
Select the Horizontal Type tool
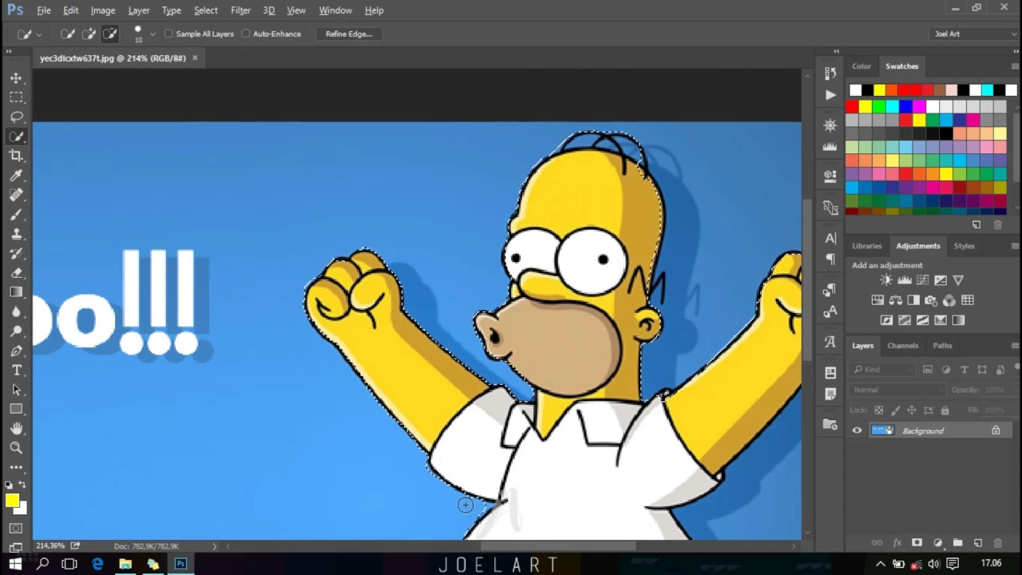click(x=16, y=371)
